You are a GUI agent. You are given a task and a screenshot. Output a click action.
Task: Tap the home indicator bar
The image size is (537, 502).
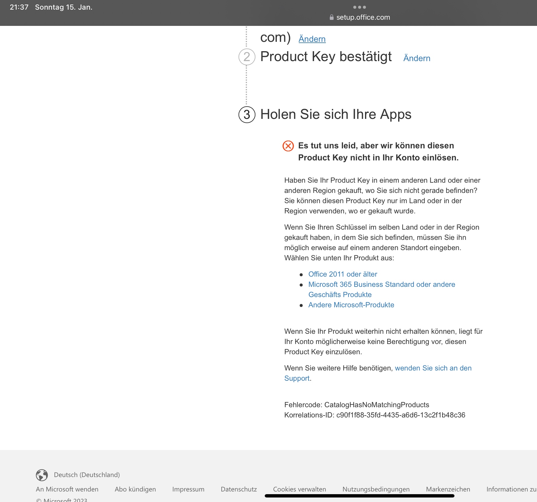[360, 496]
